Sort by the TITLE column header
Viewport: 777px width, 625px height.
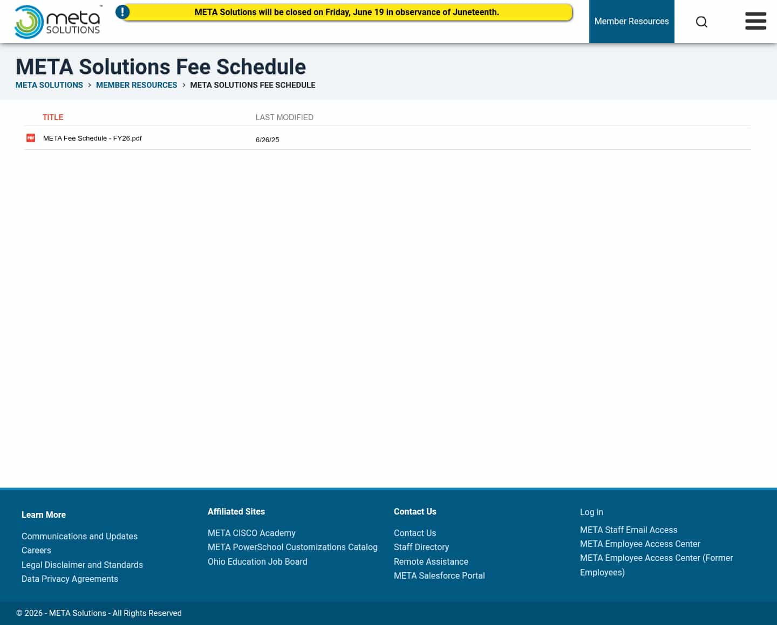click(53, 117)
